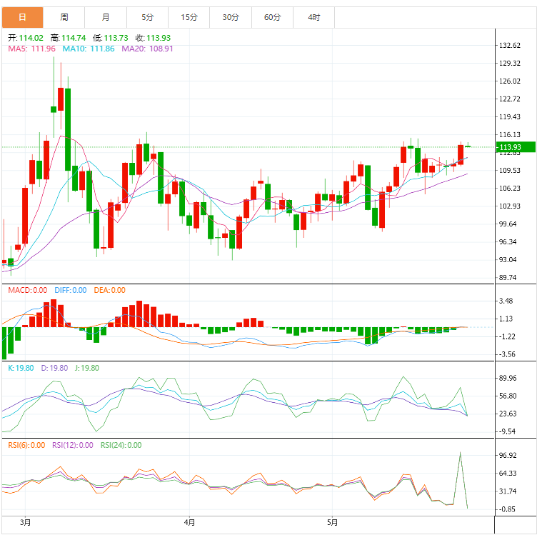
Task: Click the KDJ axis value 23.63
Action: (x=508, y=414)
